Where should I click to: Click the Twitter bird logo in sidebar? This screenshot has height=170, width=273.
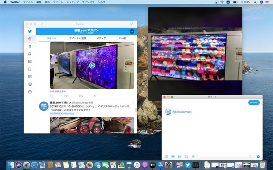click(x=30, y=32)
